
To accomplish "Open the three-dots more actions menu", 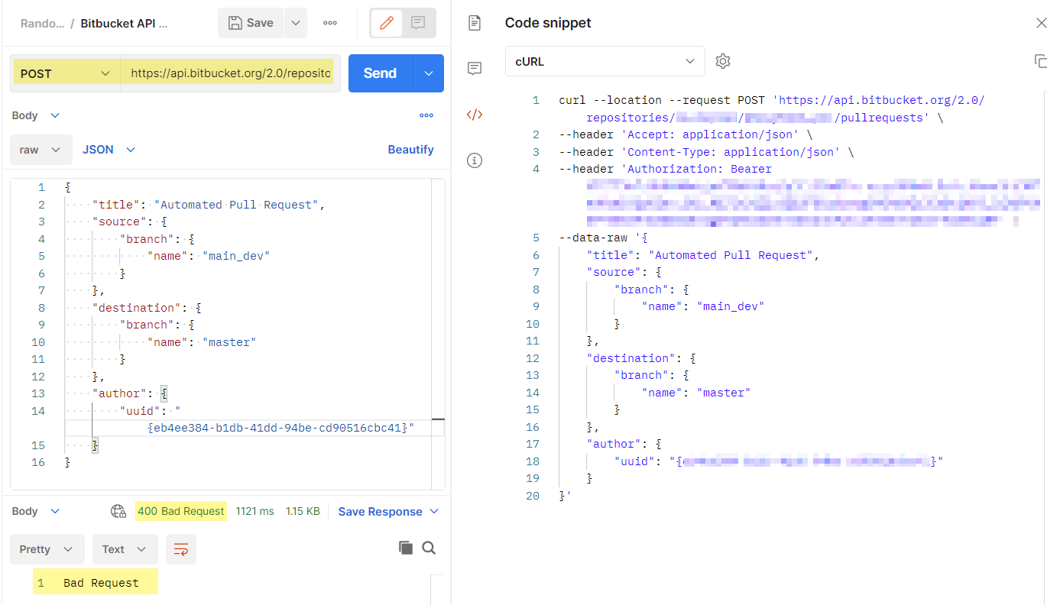I will point(330,23).
